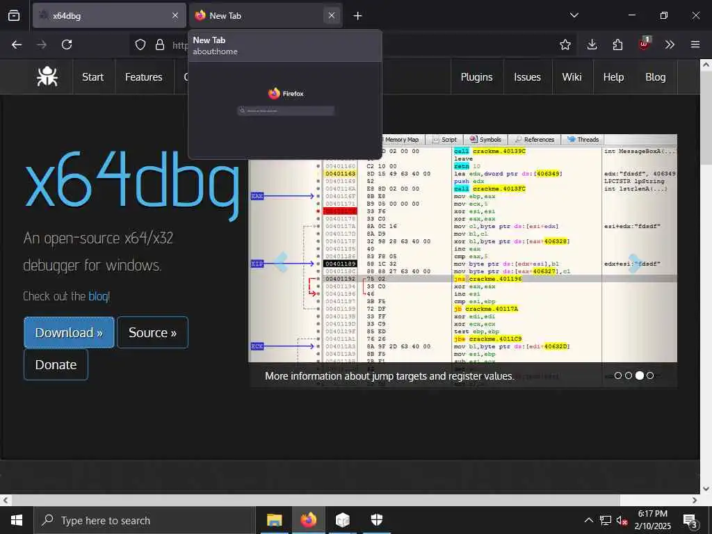This screenshot has width=712, height=534.
Task: Open the Extensions puzzle icon
Action: coord(617,44)
